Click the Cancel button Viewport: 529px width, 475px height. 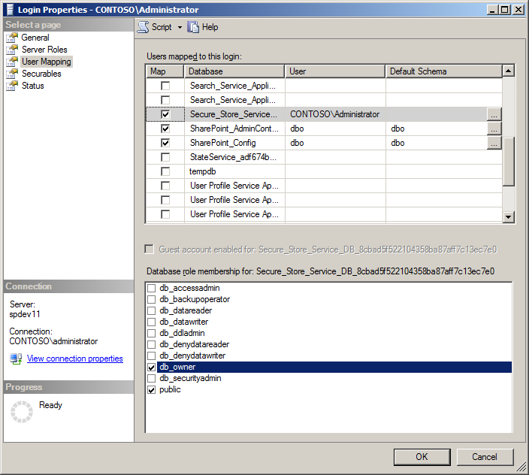click(x=485, y=457)
